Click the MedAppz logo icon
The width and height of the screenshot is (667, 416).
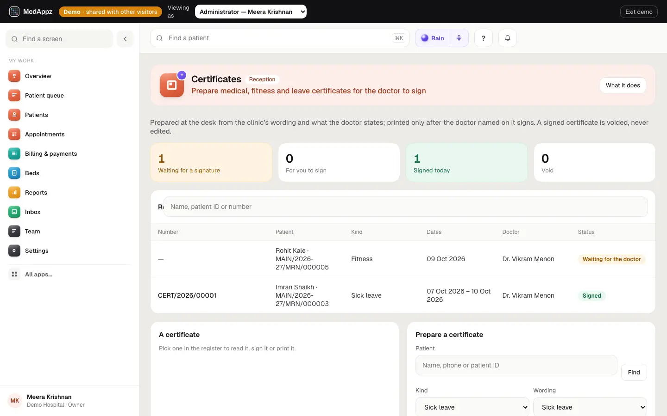tap(14, 12)
